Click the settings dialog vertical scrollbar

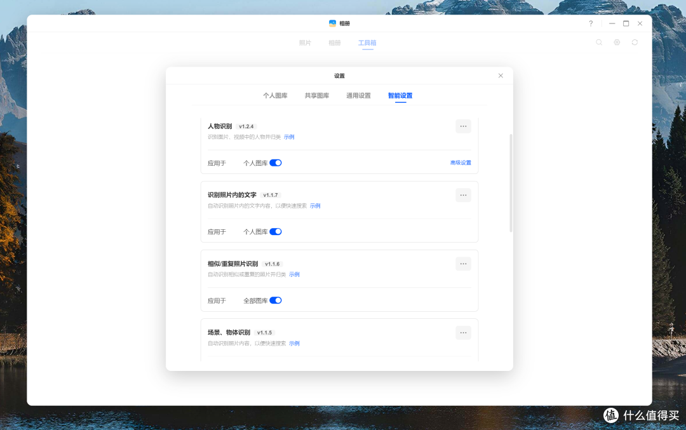tap(511, 183)
